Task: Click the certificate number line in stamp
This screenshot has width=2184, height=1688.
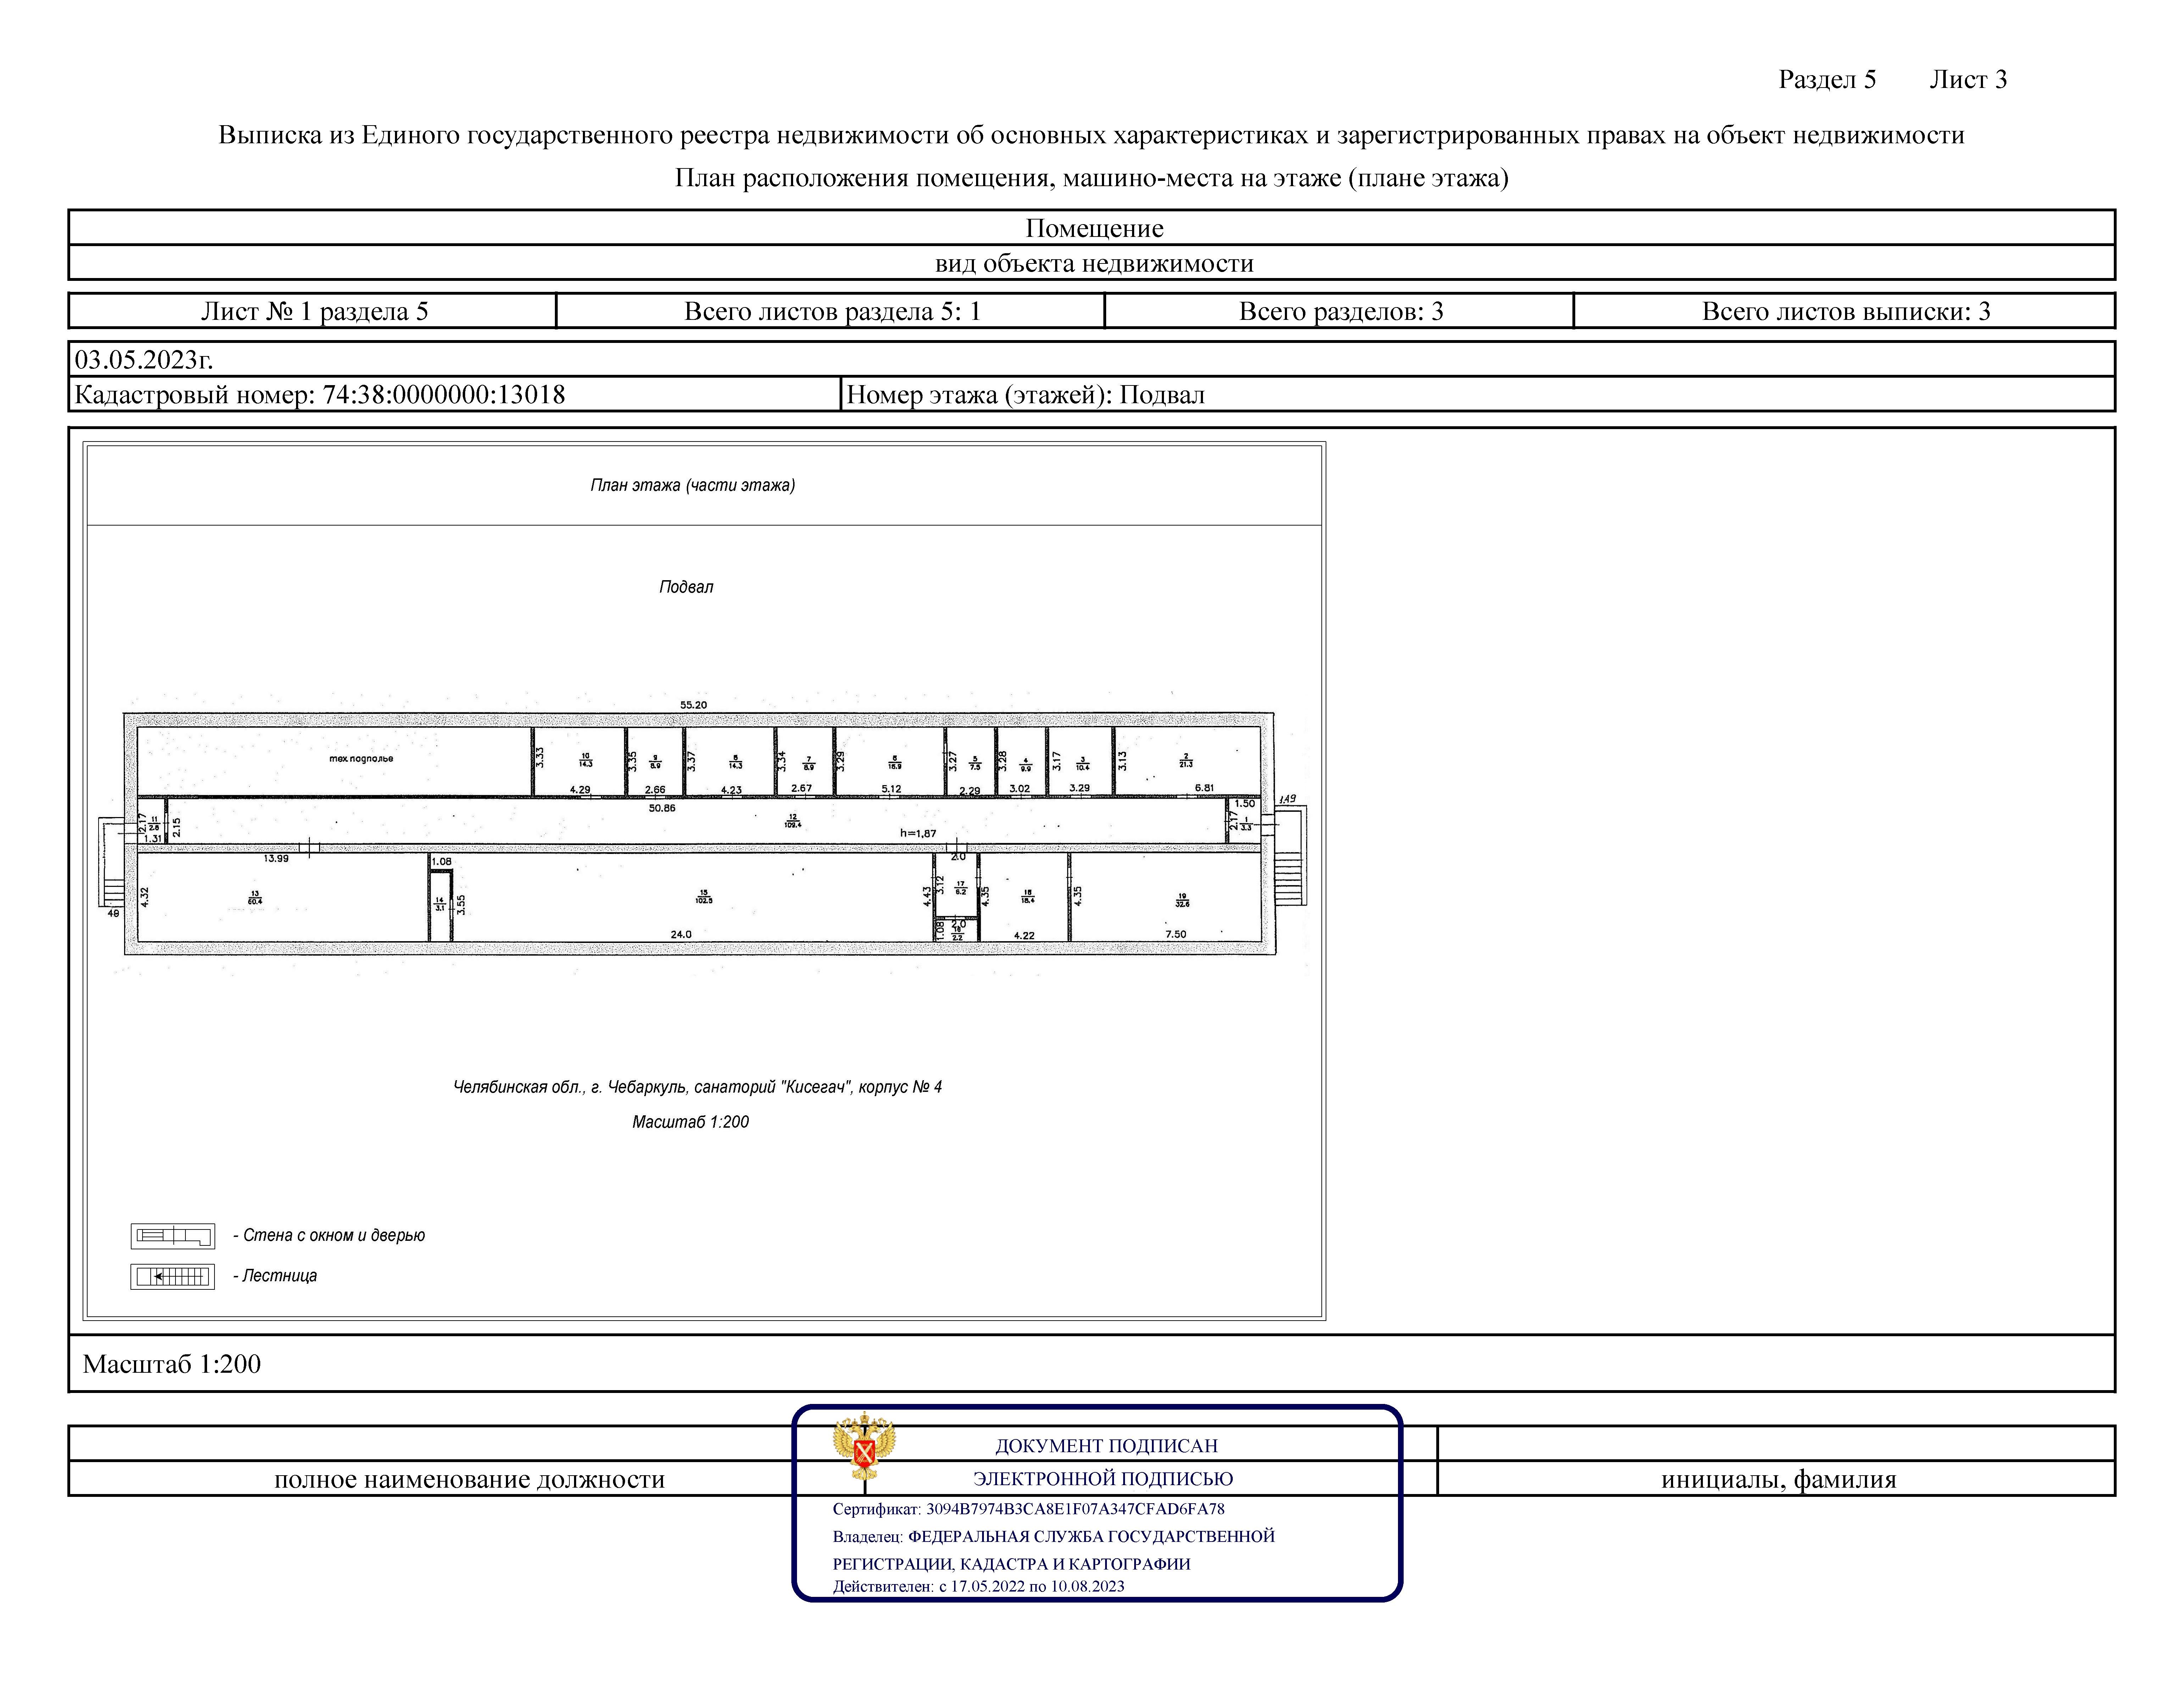Action: [x=1028, y=1509]
